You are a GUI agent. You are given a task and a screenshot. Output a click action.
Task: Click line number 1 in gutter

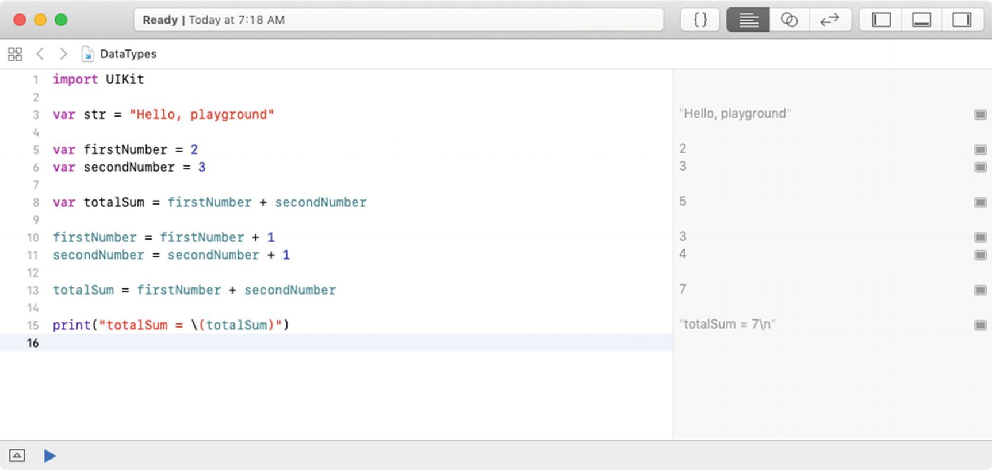(x=36, y=80)
